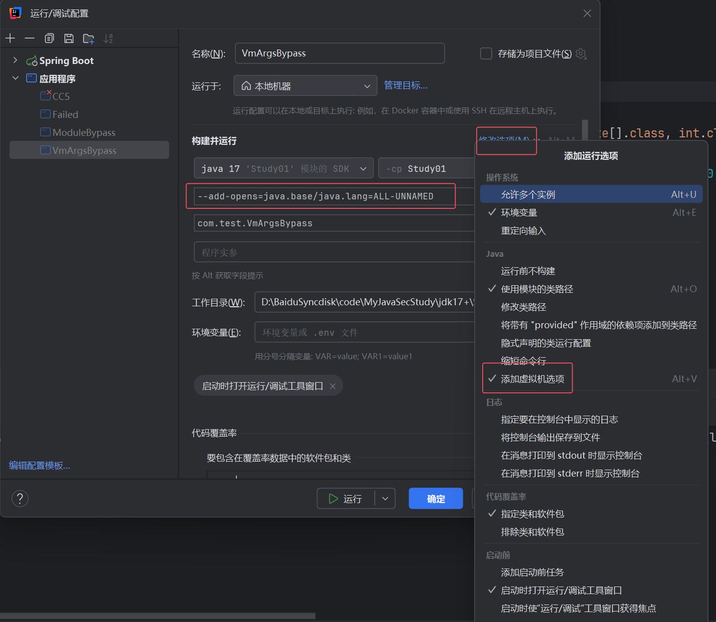Screen dimensions: 716x622
Task: Open the gear icon beside store as project file
Action: click(x=581, y=53)
